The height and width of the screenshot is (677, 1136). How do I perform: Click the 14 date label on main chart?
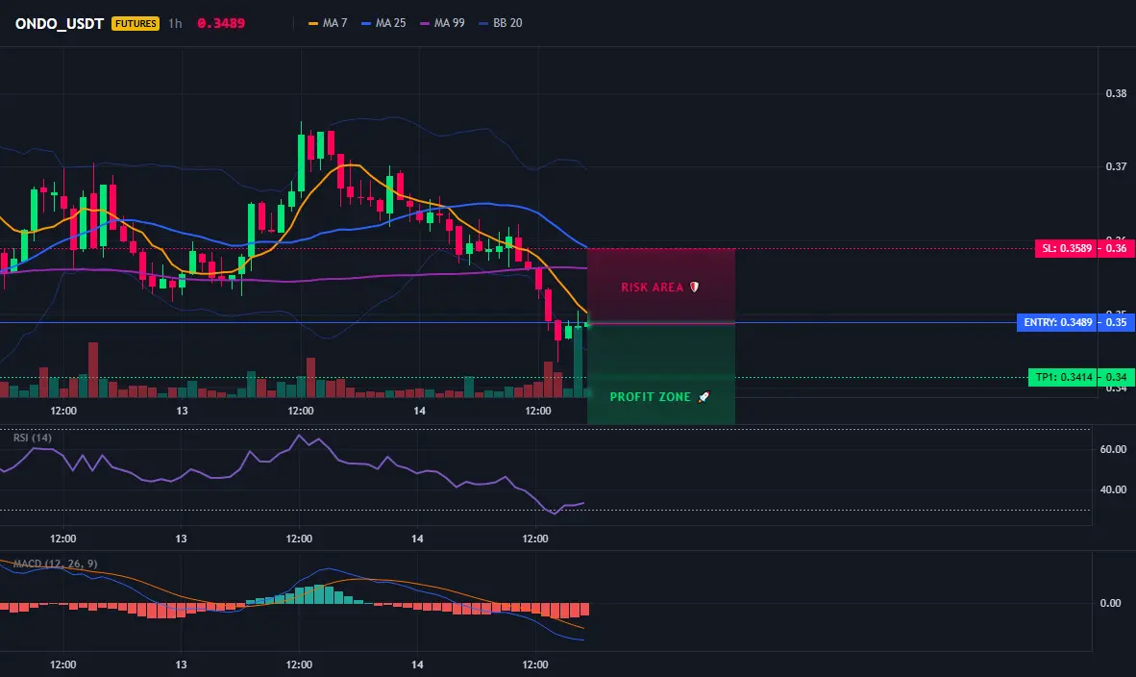tap(419, 411)
